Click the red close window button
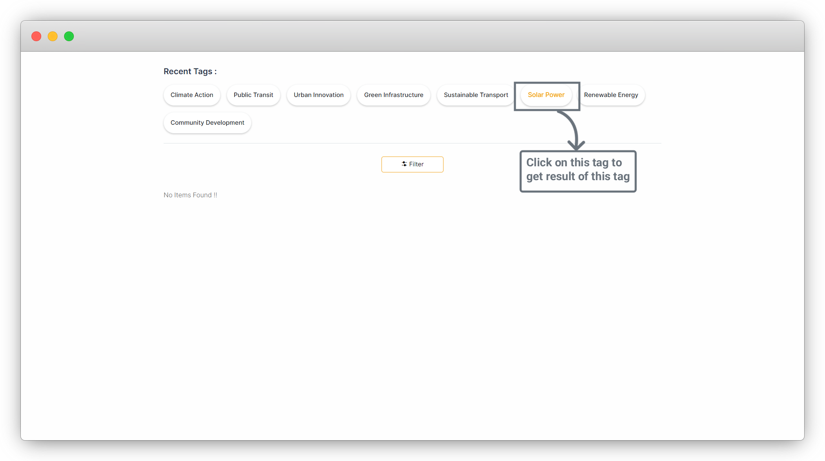 click(36, 36)
